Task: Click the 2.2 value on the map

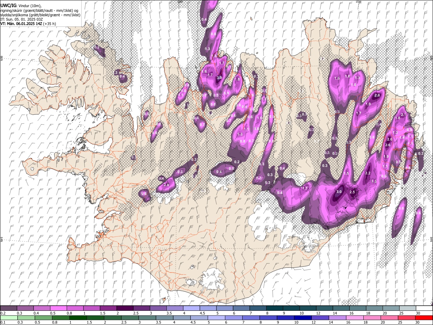Action: (368, 173)
